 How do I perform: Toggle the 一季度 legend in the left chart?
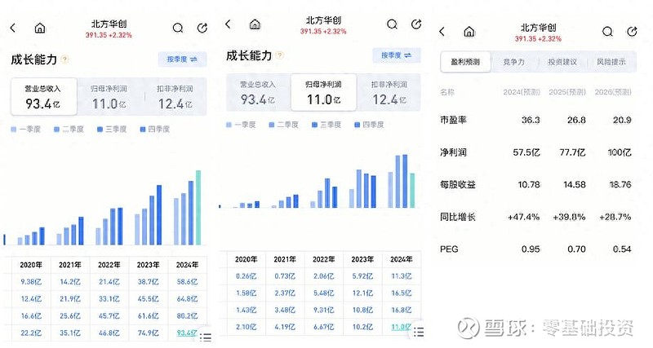point(26,130)
